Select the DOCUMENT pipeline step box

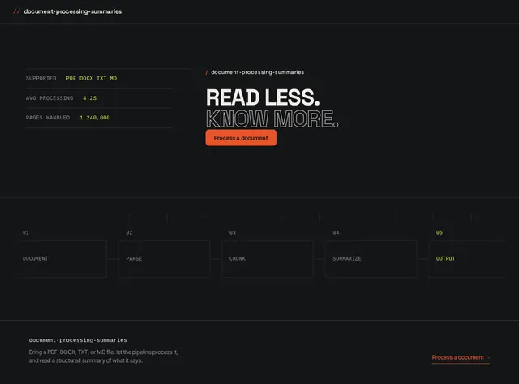click(x=61, y=259)
